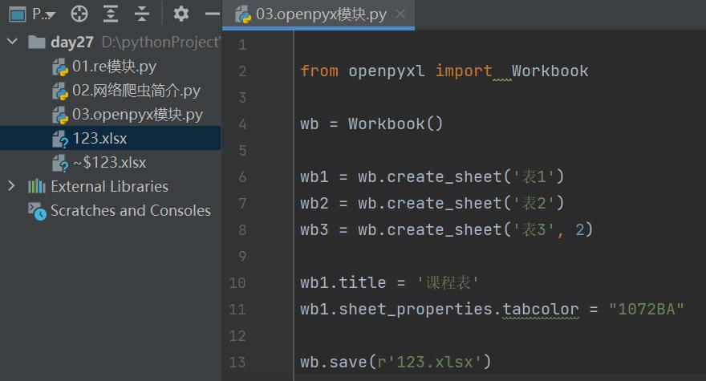Screen dimensions: 706x381
Task: Click the 'from' keyword on line 2
Action: click(x=319, y=71)
